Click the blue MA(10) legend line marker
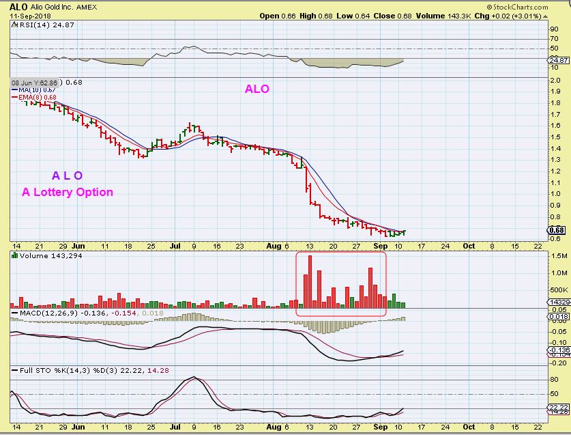 click(x=14, y=89)
